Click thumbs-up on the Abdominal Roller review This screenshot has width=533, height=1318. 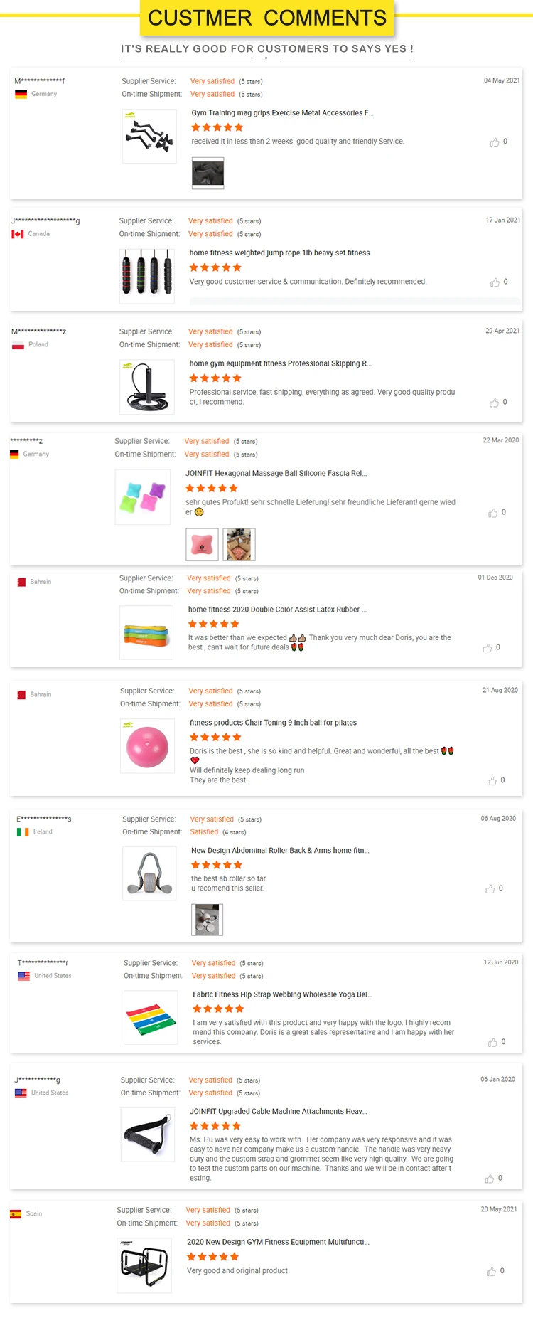click(x=490, y=889)
